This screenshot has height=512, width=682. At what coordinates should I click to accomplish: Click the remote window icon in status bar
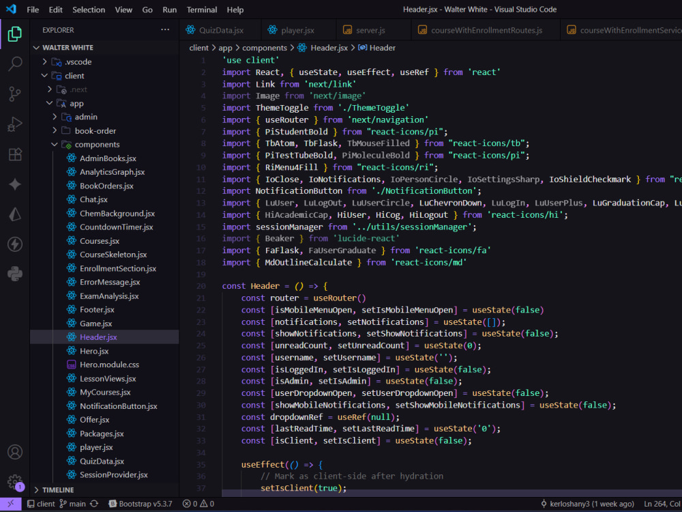point(10,504)
